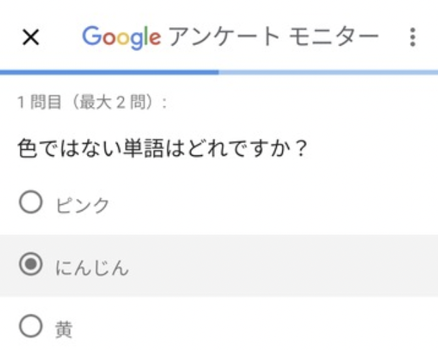Screen dimensions: 438x350
Task: Choose the 黄 radio button circle
Action: point(31,326)
